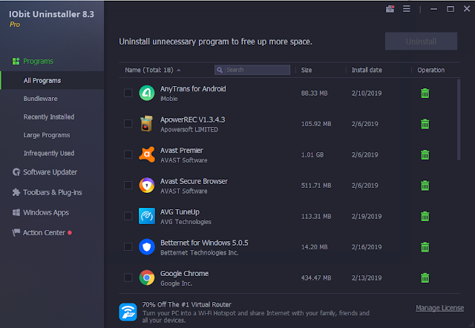Image resolution: width=475 pixels, height=328 pixels.
Task: Check the Google Chrome checkbox
Action: pyautogui.click(x=128, y=278)
